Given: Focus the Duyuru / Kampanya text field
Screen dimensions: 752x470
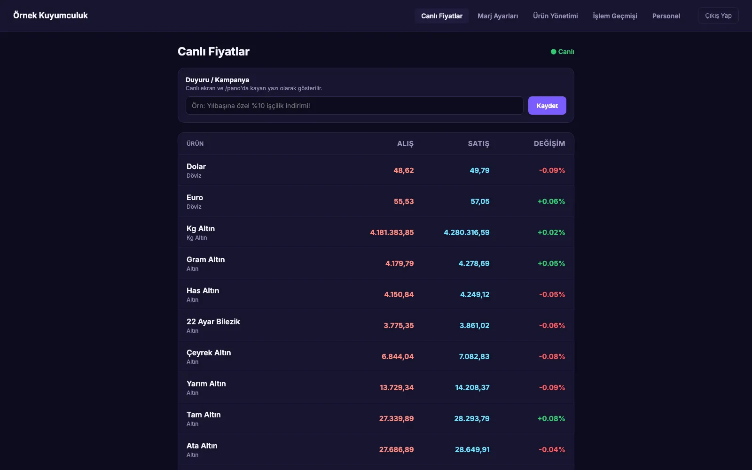Looking at the screenshot, I should click(354, 106).
